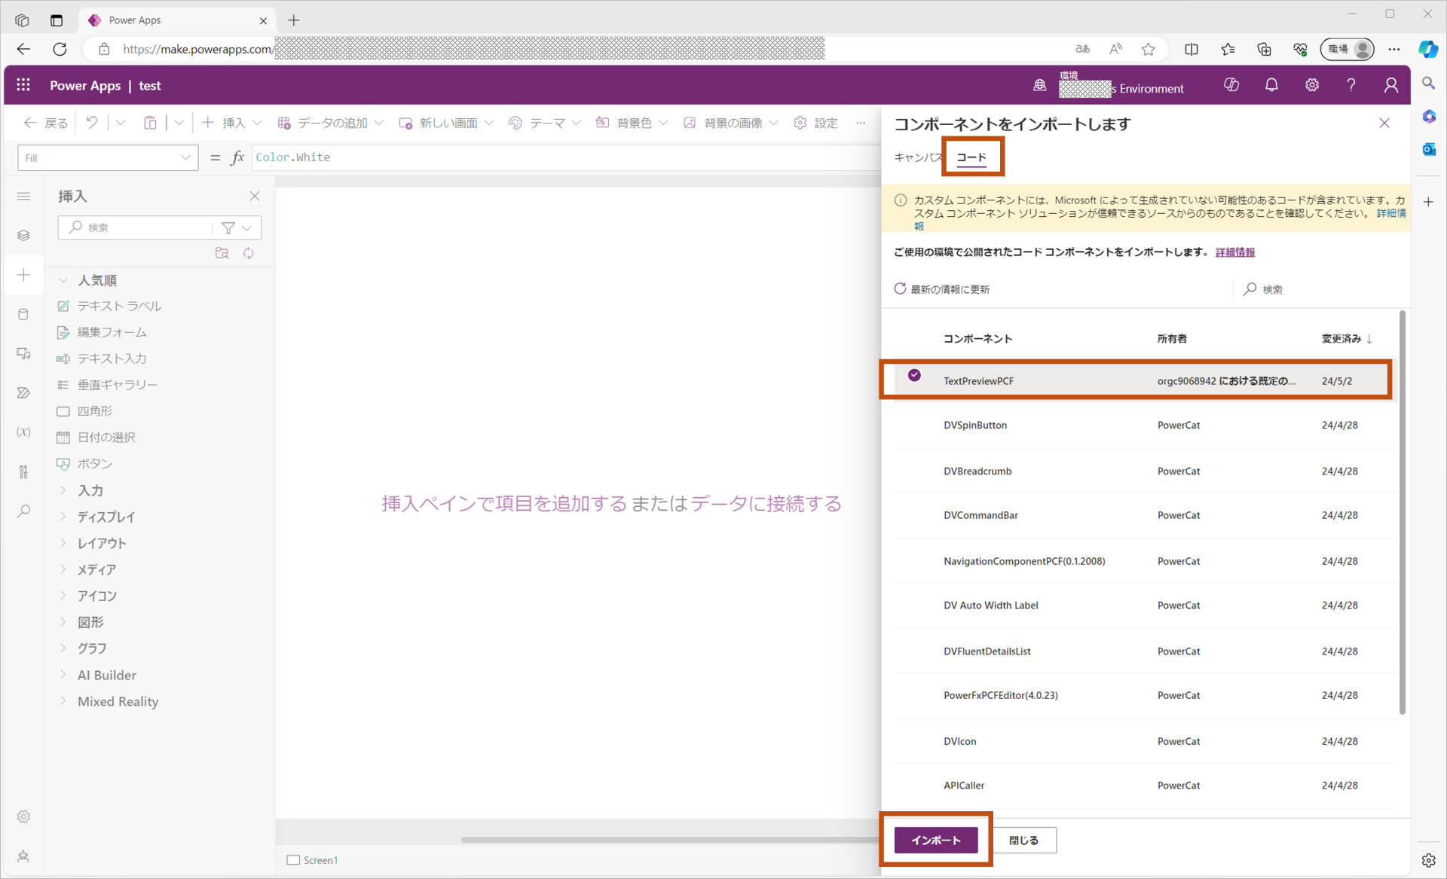
Task: Refresh the browser page
Action: (x=60, y=49)
